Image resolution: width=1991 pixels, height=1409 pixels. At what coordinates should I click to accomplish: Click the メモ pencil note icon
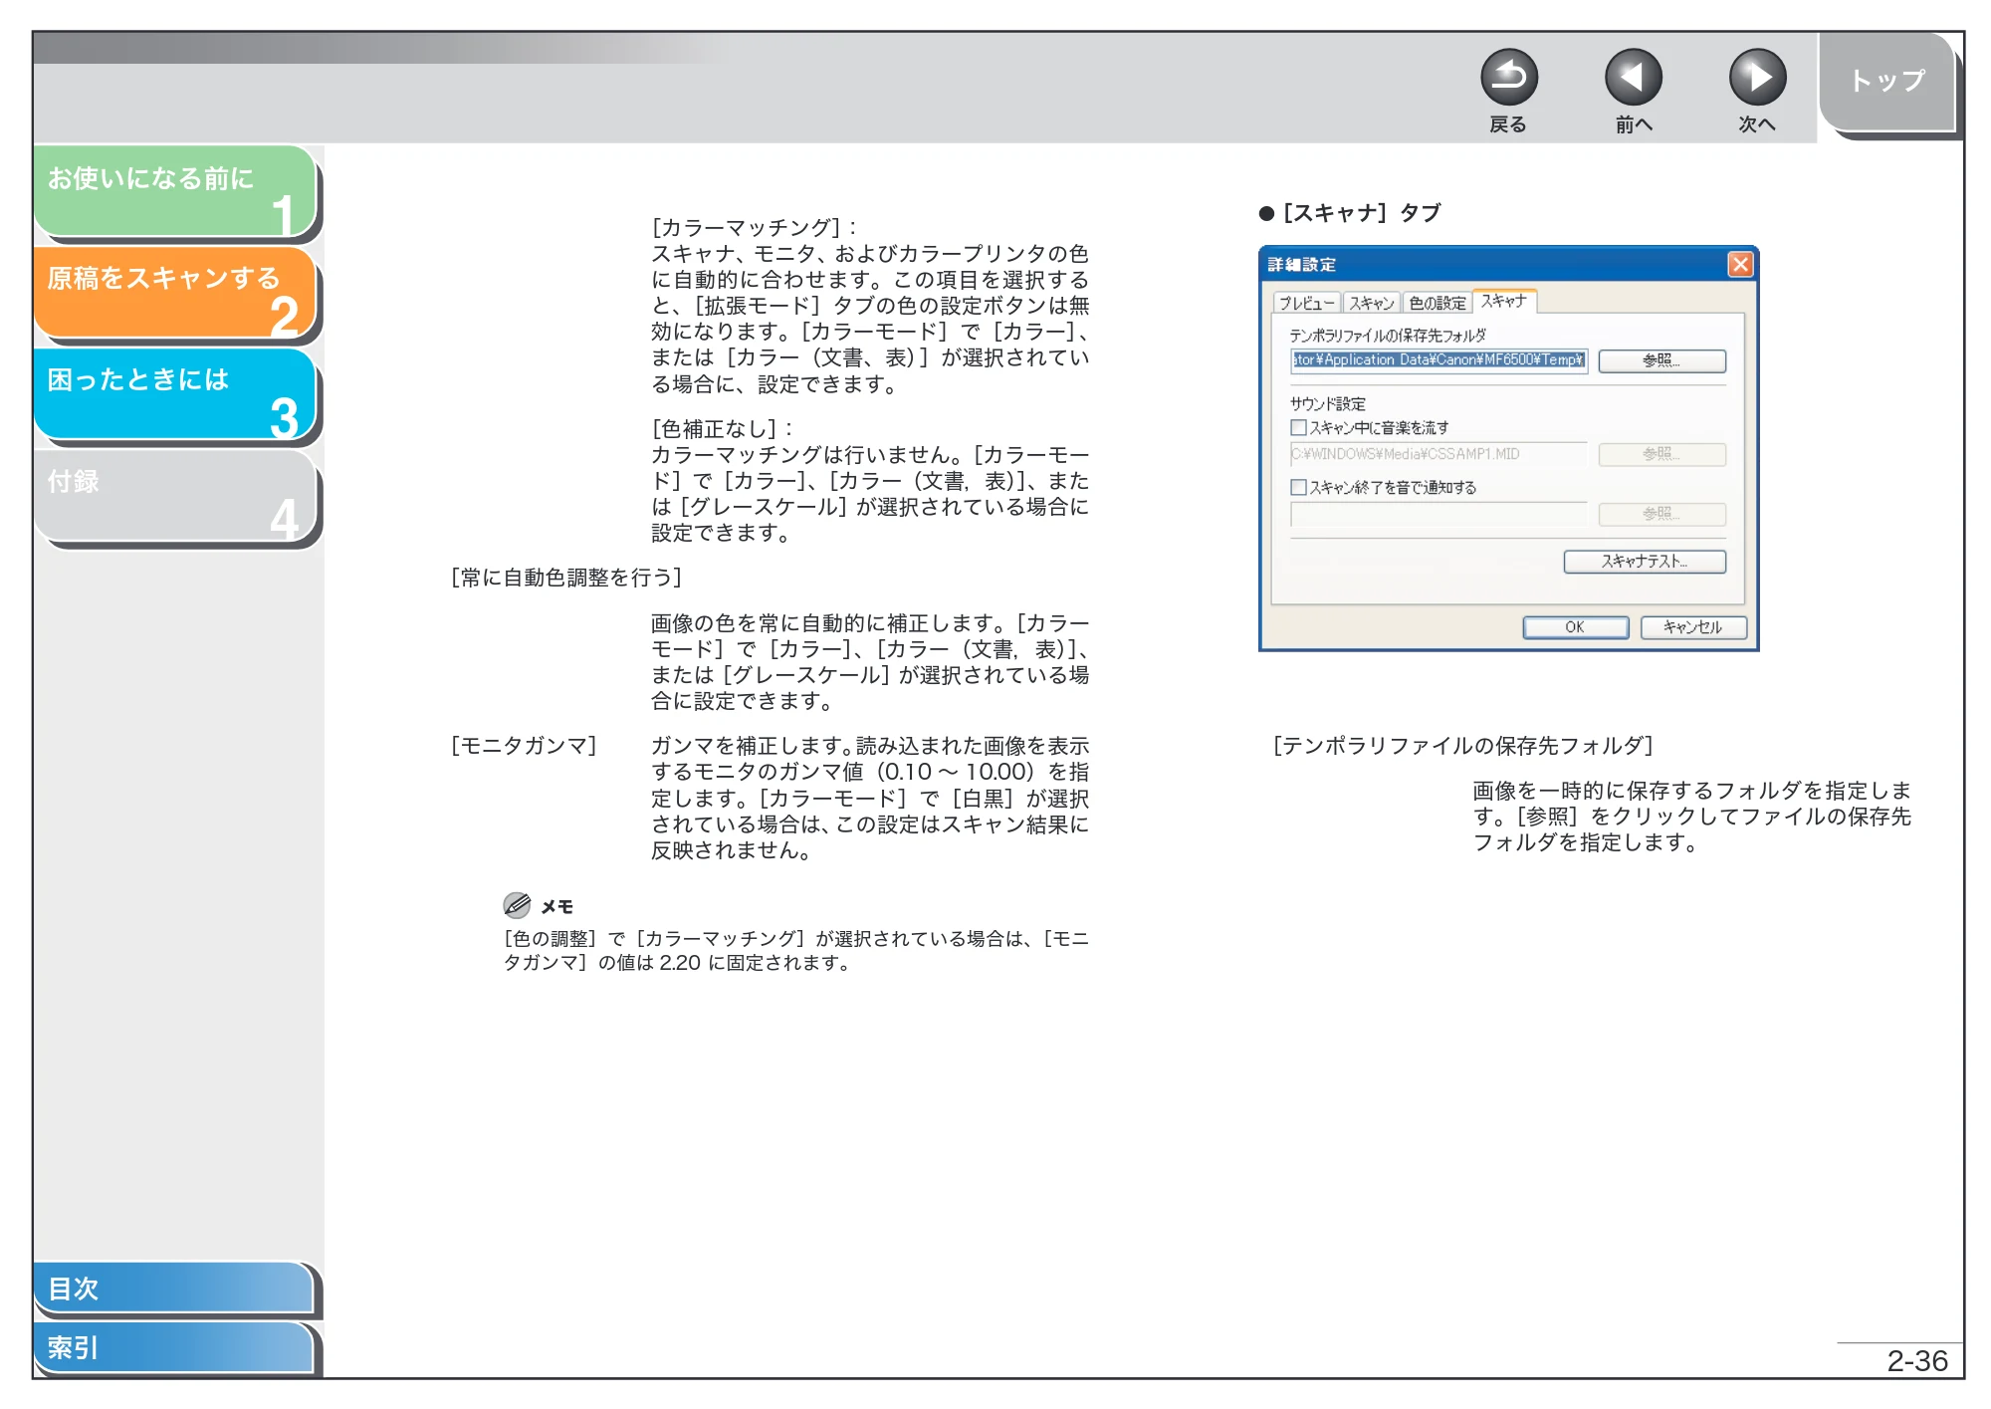pyautogui.click(x=517, y=905)
